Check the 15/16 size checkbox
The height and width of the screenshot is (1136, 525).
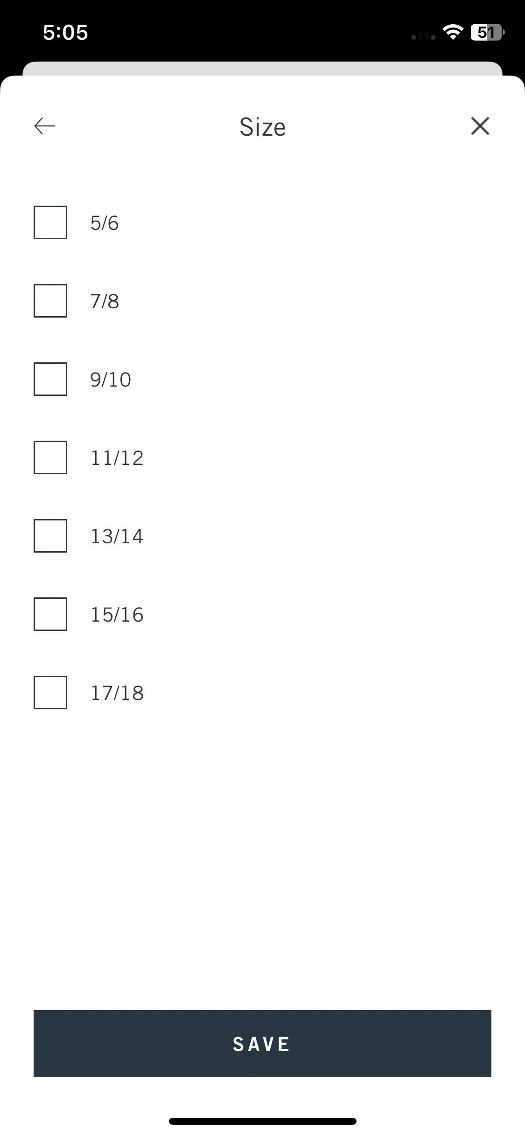(50, 614)
